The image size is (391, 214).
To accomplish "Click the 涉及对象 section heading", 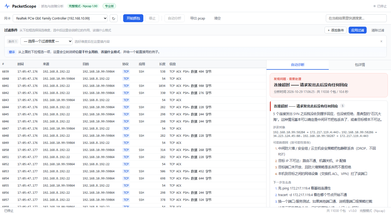I will [279, 127].
